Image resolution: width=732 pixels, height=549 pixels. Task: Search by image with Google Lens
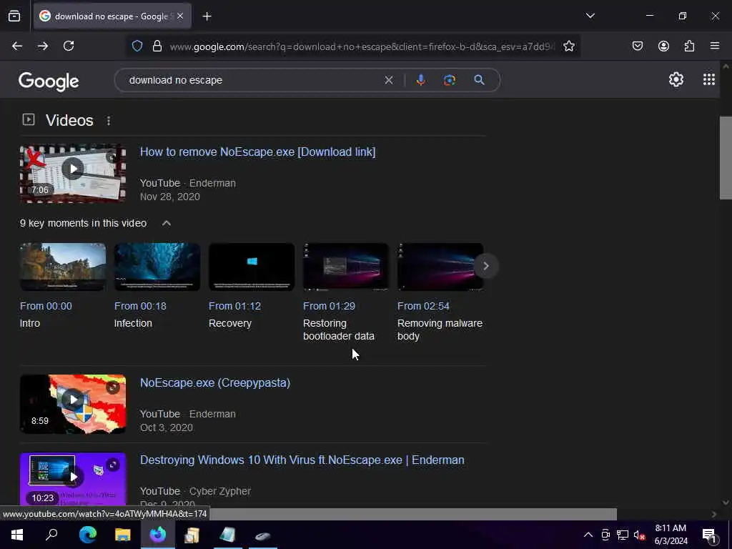point(449,80)
